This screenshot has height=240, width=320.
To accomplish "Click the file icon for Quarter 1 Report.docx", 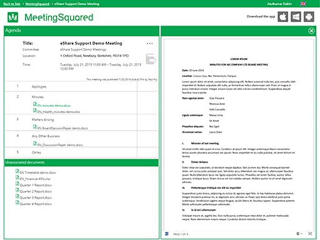I will [17, 184].
